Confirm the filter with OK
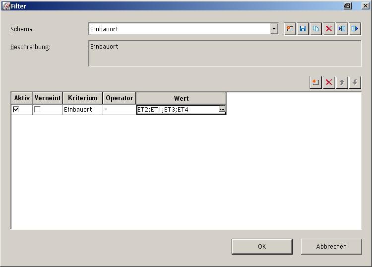 262,246
